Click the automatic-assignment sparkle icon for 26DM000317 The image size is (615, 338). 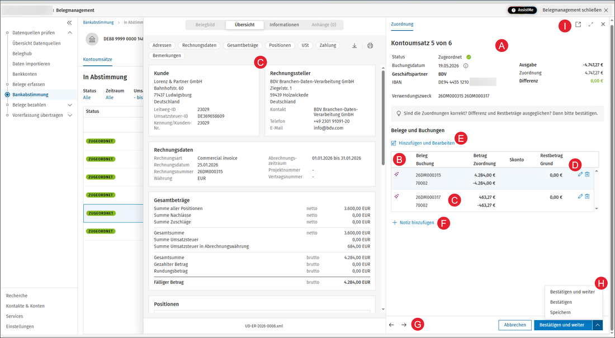pos(396,197)
